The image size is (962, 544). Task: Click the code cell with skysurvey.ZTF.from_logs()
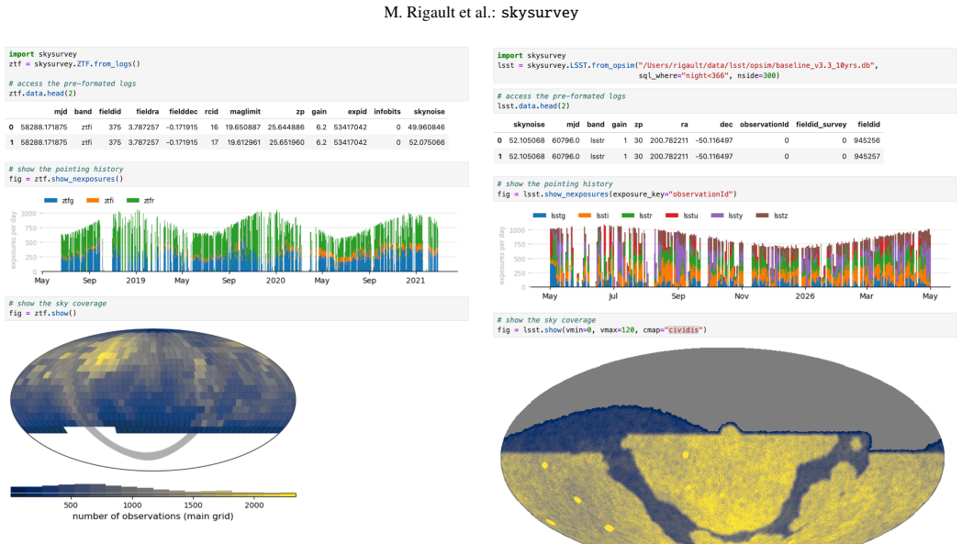point(237,73)
